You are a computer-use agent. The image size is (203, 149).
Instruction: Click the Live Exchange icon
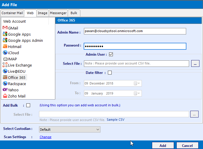5,65
